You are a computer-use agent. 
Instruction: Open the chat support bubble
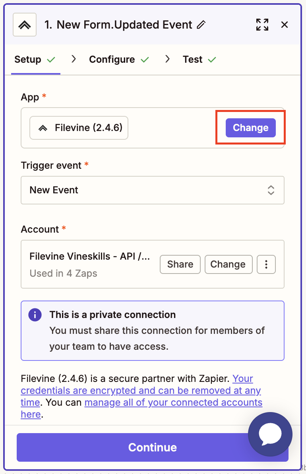(x=270, y=435)
